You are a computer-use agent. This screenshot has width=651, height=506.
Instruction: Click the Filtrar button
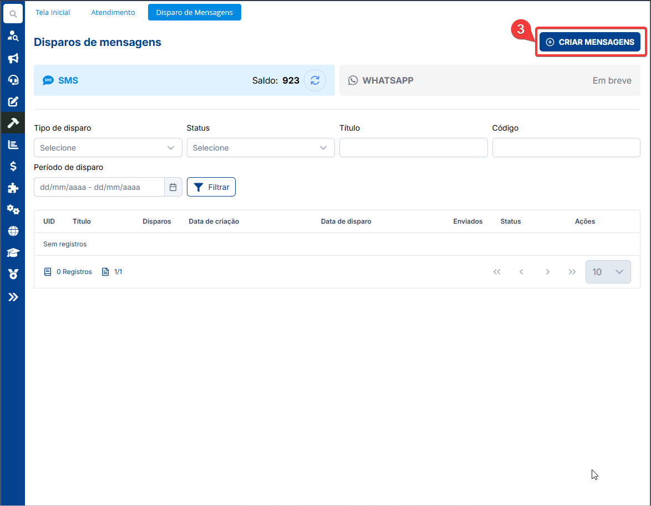click(x=211, y=187)
